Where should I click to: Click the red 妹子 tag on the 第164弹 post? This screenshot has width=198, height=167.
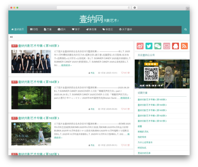[x=15, y=82]
